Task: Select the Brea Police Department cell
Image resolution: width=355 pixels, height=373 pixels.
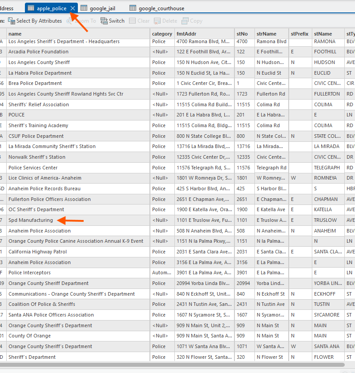Action: (x=35, y=83)
